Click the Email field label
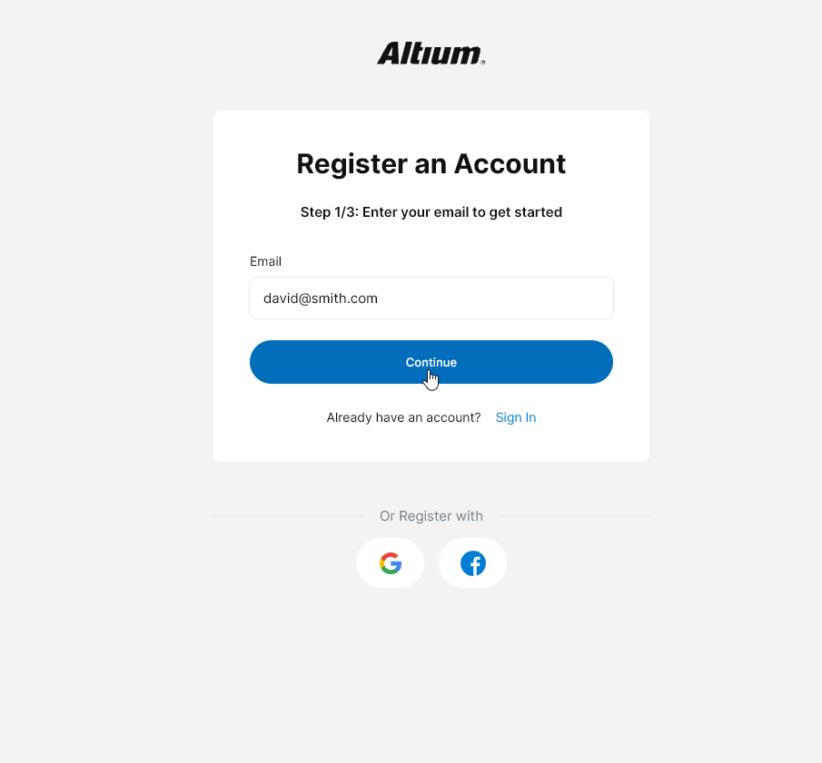Viewport: 822px width, 763px height. (x=265, y=261)
